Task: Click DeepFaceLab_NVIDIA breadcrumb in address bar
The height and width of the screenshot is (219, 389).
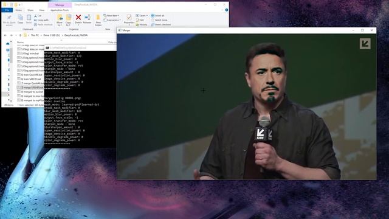Action: pyautogui.click(x=76, y=35)
